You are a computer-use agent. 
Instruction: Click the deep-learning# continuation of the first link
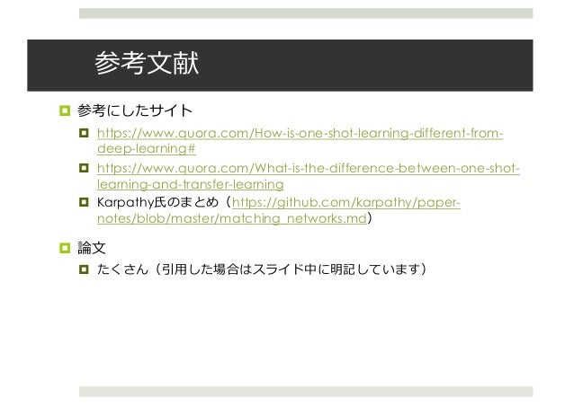[x=147, y=149]
